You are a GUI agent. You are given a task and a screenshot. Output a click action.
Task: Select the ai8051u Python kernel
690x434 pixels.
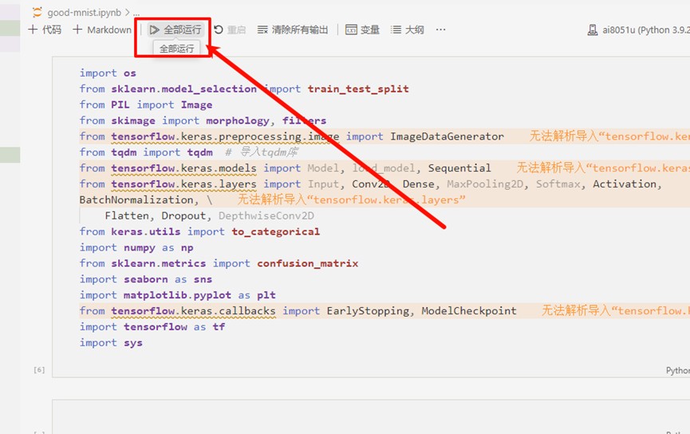click(x=638, y=30)
